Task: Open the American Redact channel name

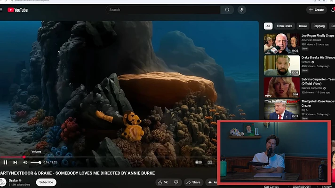Action: (311, 40)
